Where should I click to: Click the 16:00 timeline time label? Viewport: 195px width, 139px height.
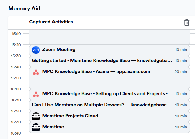click(x=16, y=89)
